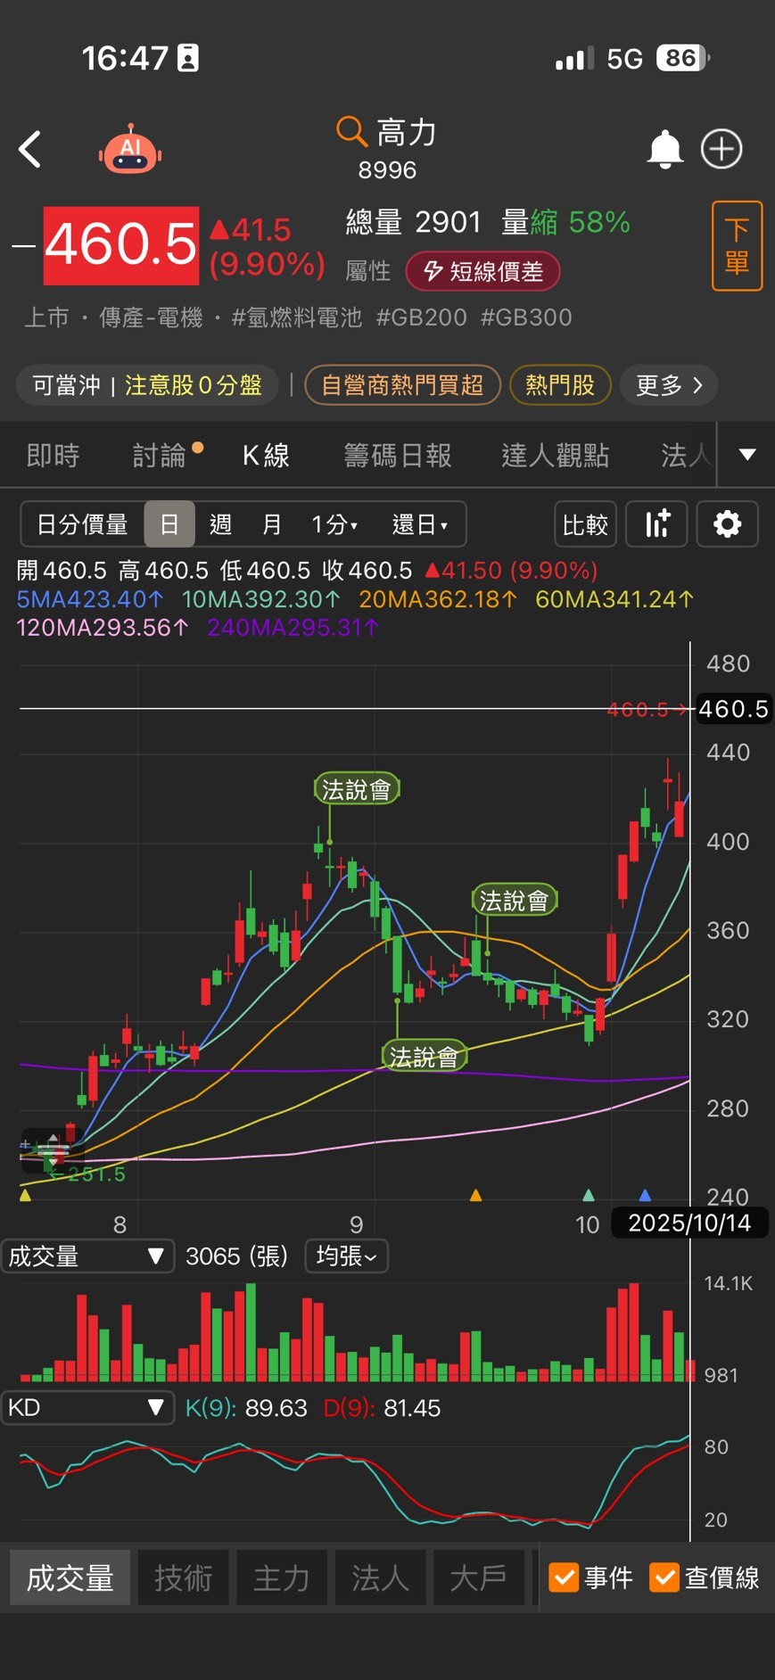Viewport: 775px width, 1680px height.
Task: Tap the orange event triangle marker
Action: [475, 1195]
